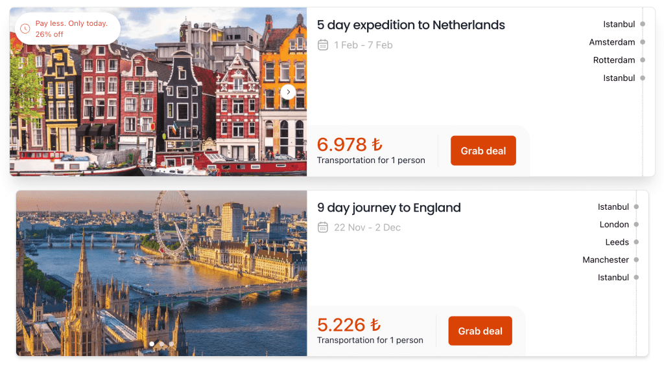Image resolution: width=664 pixels, height=369 pixels.
Task: Select Rotterdam stop dot on route
Action: click(643, 60)
